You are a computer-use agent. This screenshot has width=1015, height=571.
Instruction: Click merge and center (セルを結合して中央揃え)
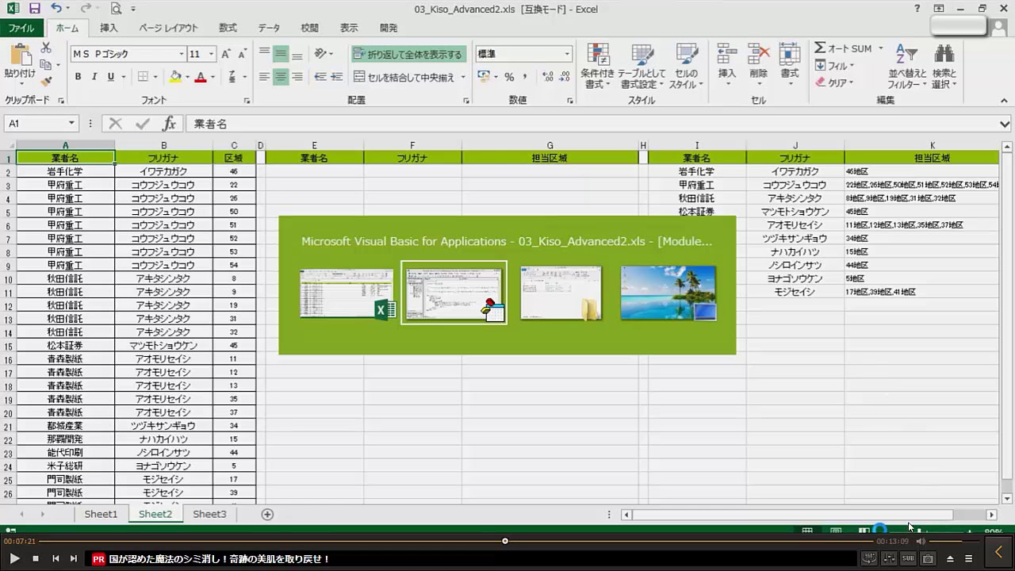tap(404, 78)
